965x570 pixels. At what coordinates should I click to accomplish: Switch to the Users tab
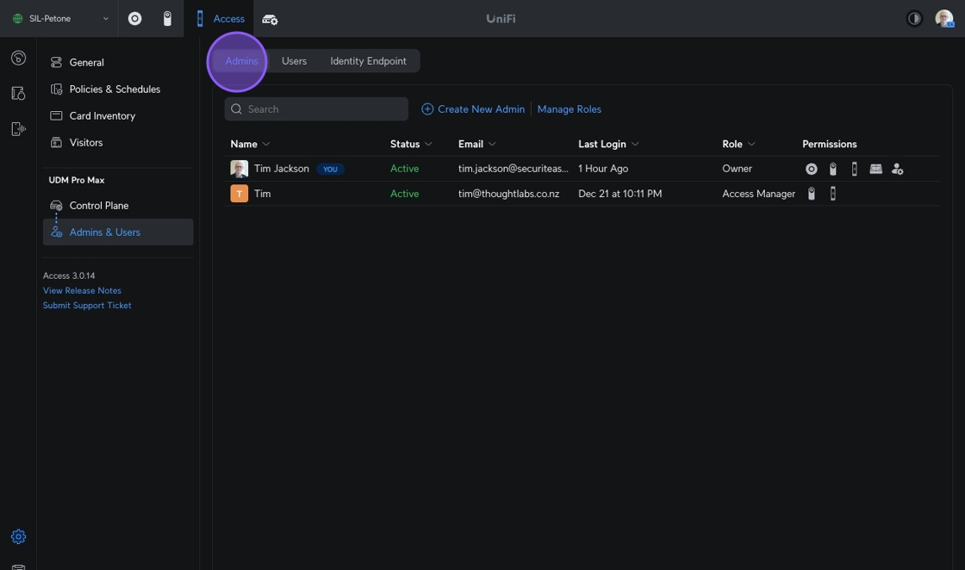click(294, 61)
